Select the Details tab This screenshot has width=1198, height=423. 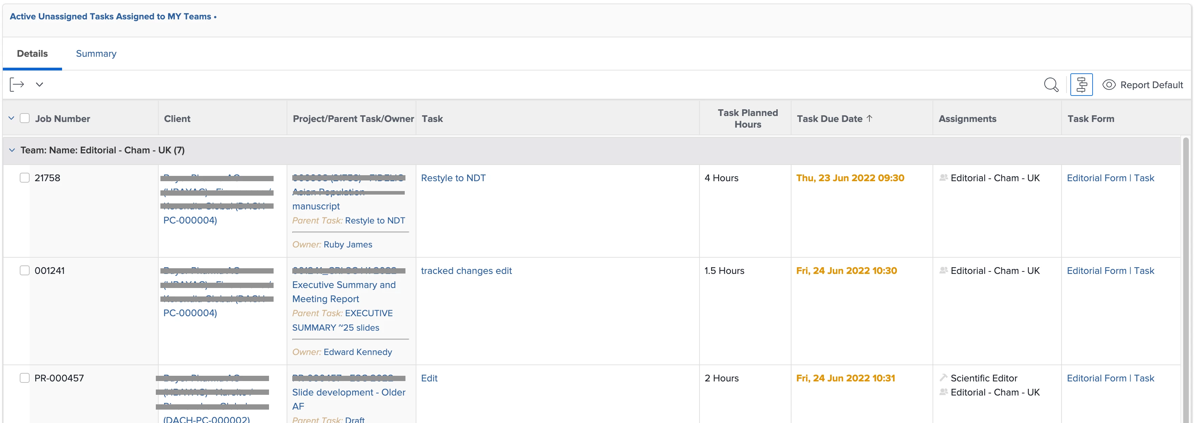(32, 54)
